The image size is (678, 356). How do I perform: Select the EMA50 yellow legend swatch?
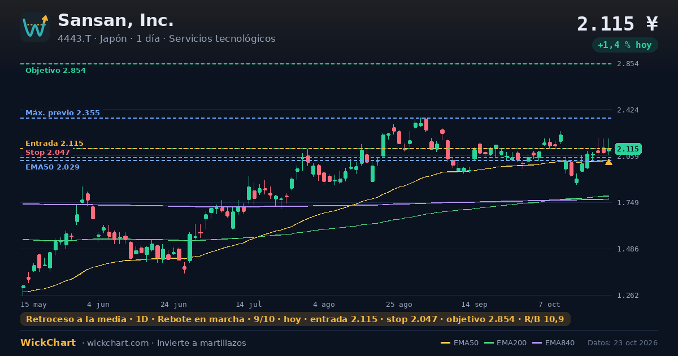coord(445,343)
